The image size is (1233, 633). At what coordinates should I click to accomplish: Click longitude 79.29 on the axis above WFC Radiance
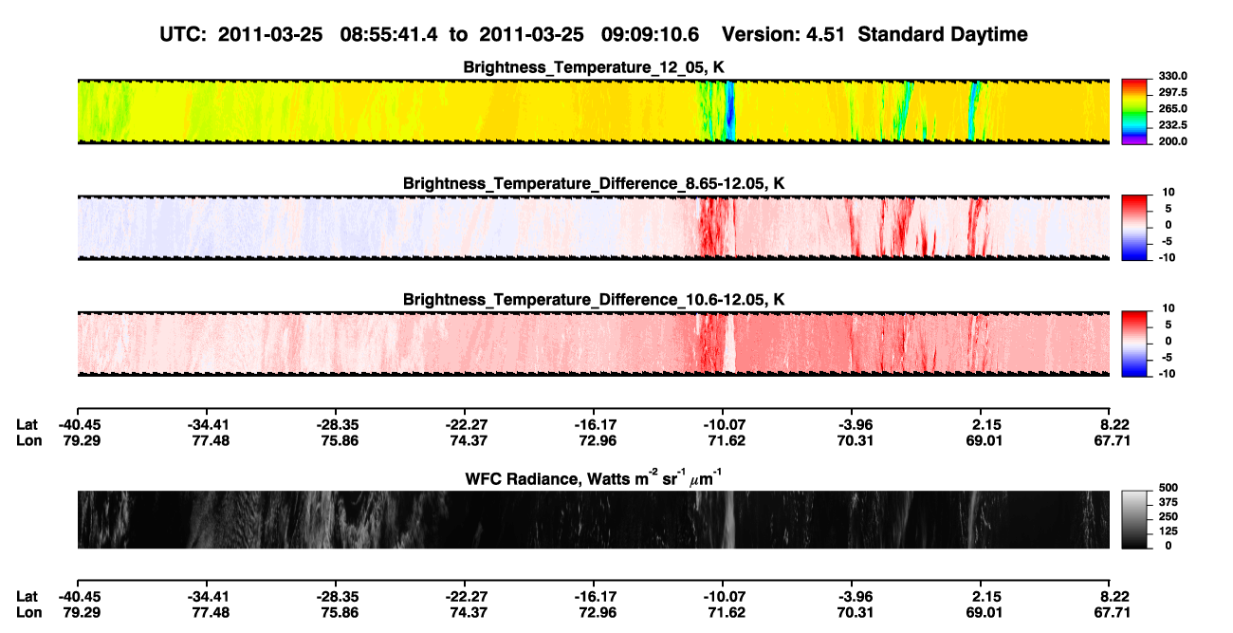point(81,440)
